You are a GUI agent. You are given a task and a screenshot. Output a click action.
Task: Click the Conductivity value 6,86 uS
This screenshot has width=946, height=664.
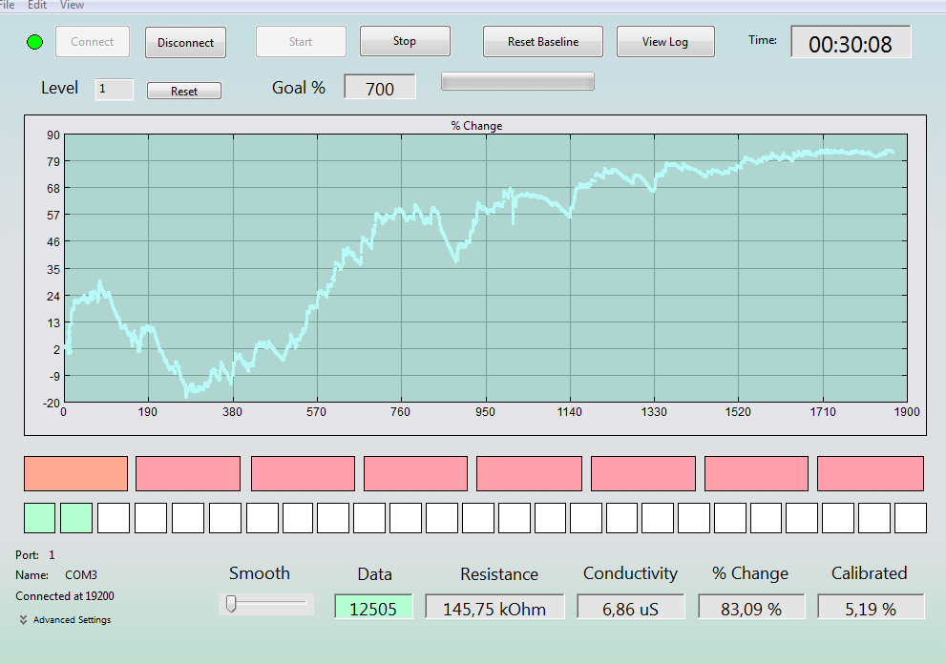click(x=630, y=608)
